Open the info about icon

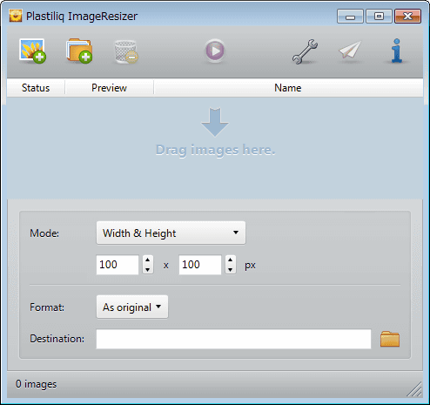click(397, 51)
